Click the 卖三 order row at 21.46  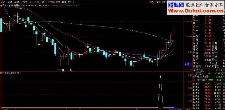tap(209, 16)
